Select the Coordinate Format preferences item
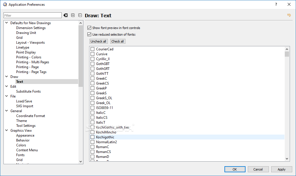 [31, 116]
